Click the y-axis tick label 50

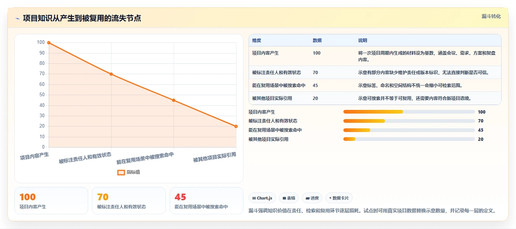pos(42,95)
